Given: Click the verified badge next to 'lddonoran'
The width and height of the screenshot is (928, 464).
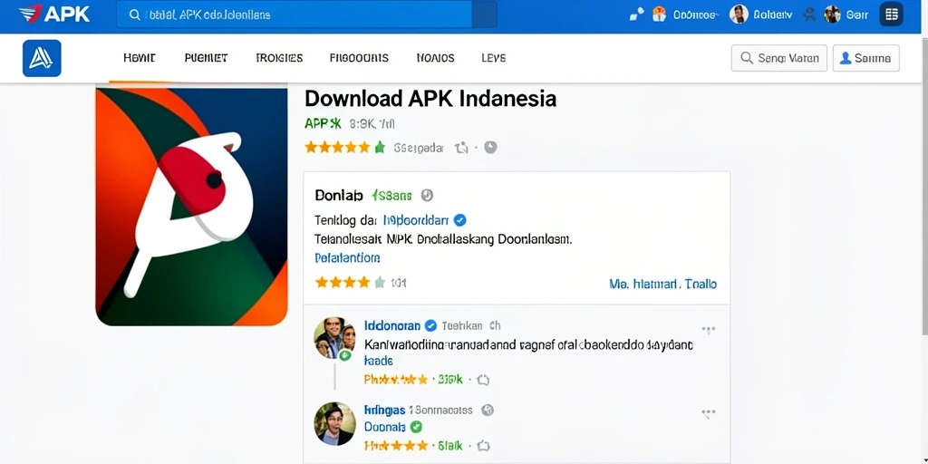Looking at the screenshot, I should [x=431, y=325].
